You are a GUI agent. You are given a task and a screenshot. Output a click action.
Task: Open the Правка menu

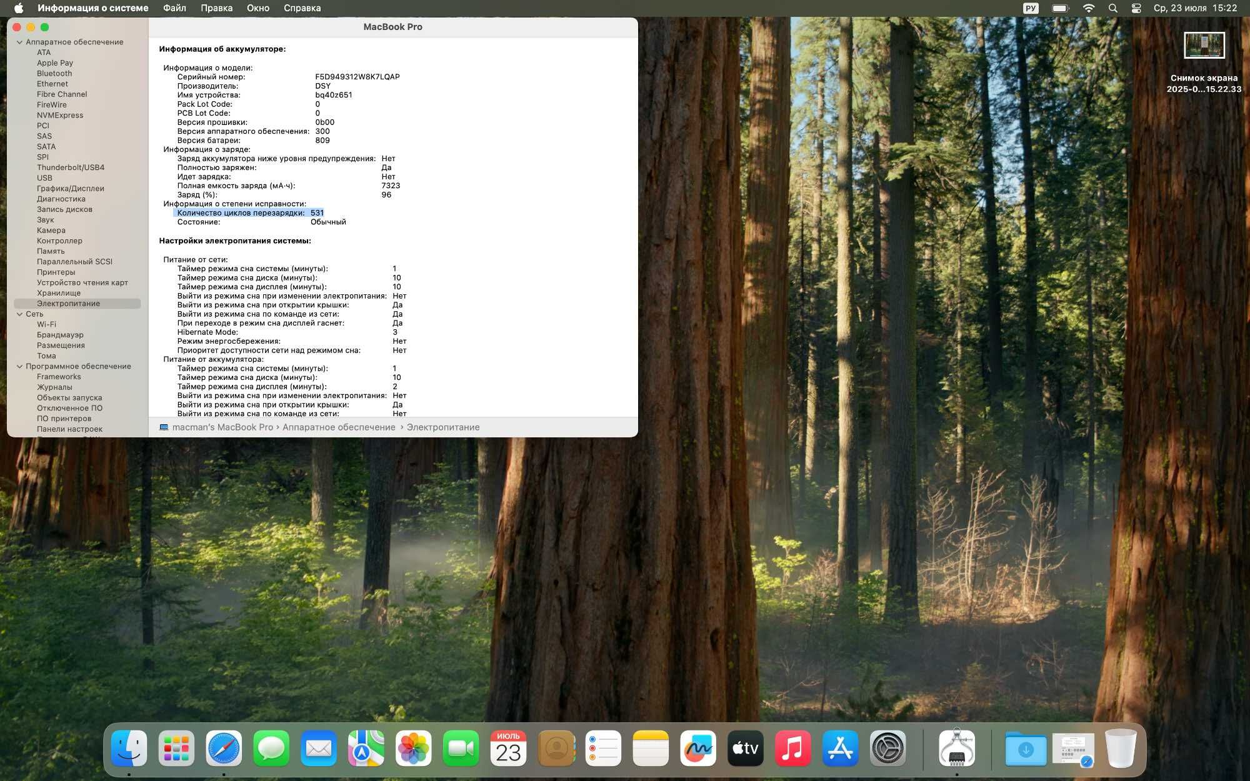tap(216, 8)
